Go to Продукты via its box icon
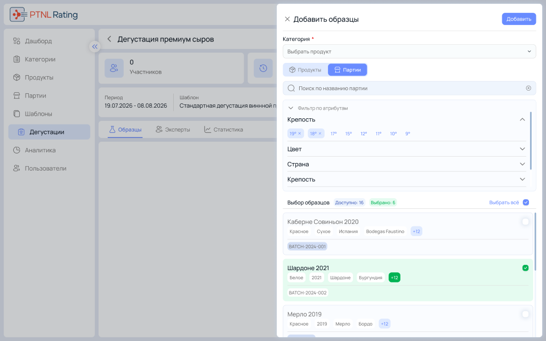Viewport: 546px width, 341px height. tap(17, 77)
